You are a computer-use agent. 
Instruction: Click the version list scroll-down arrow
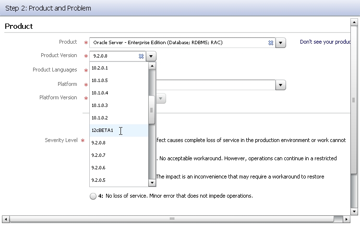(152, 183)
